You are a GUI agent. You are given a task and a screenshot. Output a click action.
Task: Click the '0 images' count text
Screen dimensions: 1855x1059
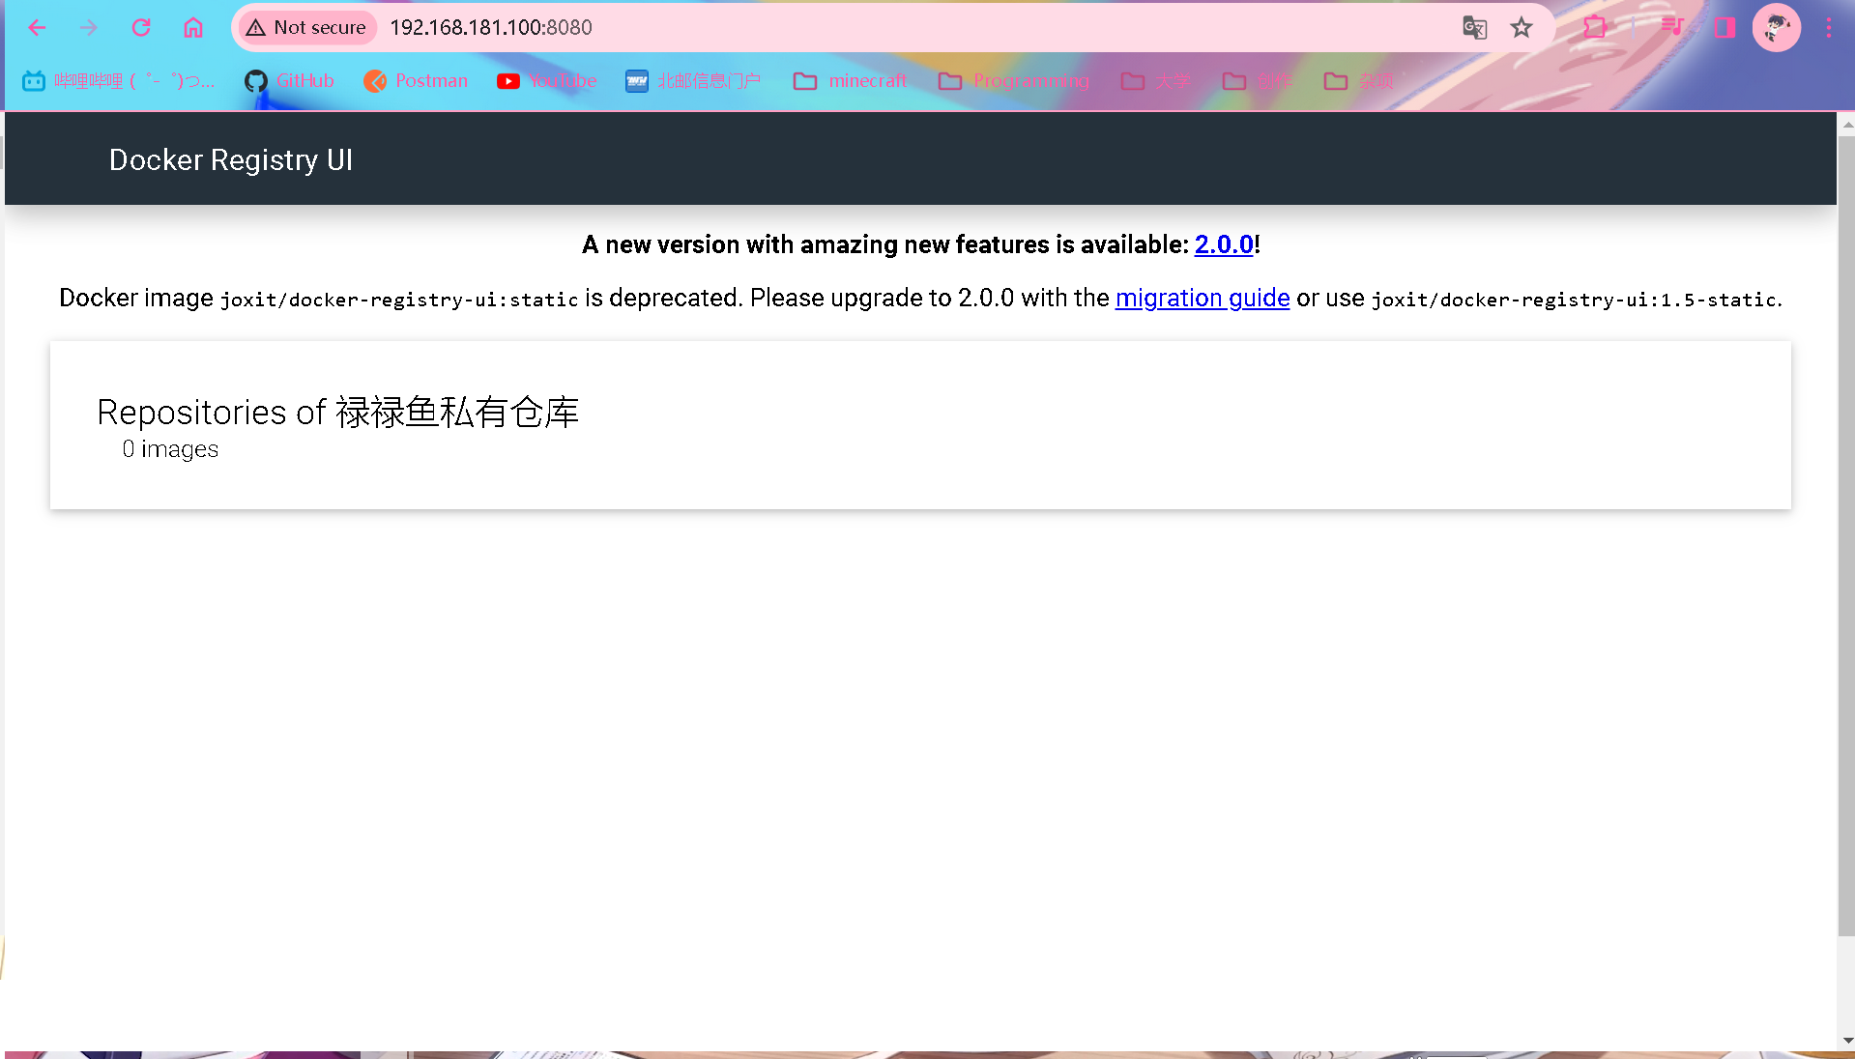point(170,449)
